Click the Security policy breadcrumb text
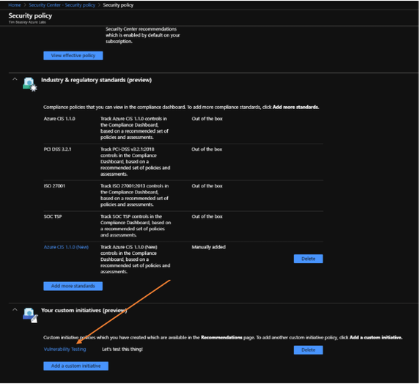Screen dimensions: 420x384 click(118, 5)
